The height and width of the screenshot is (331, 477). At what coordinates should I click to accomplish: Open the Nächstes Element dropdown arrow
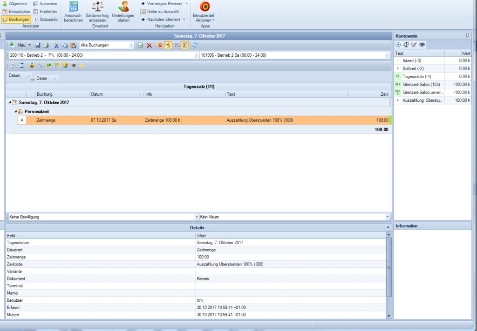184,20
